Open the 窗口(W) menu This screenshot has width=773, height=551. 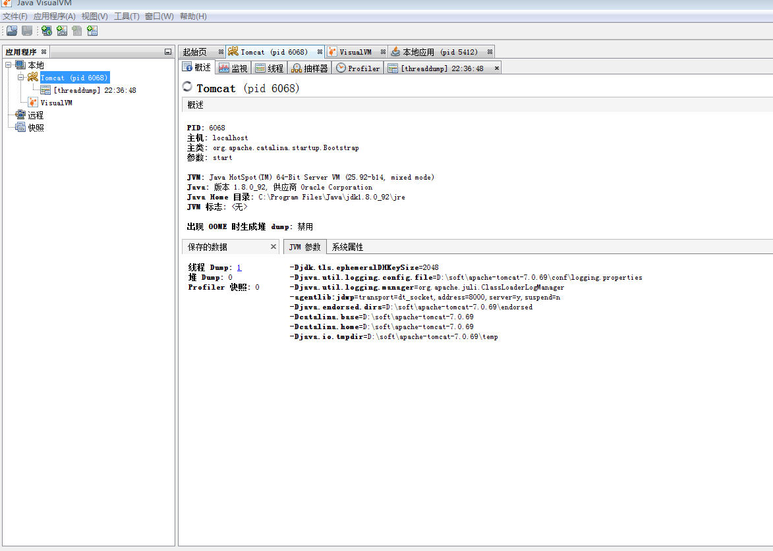159,16
